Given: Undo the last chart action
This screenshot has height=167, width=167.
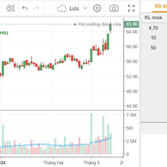Looking at the screenshot, I should click(x=25, y=8).
